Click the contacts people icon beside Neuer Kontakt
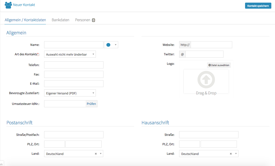Screen dimensions: 275x166 (8, 5)
